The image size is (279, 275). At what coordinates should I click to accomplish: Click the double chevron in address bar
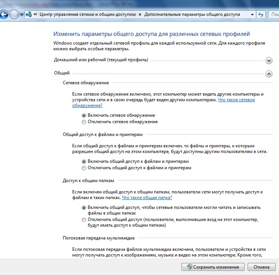[x=35, y=14]
